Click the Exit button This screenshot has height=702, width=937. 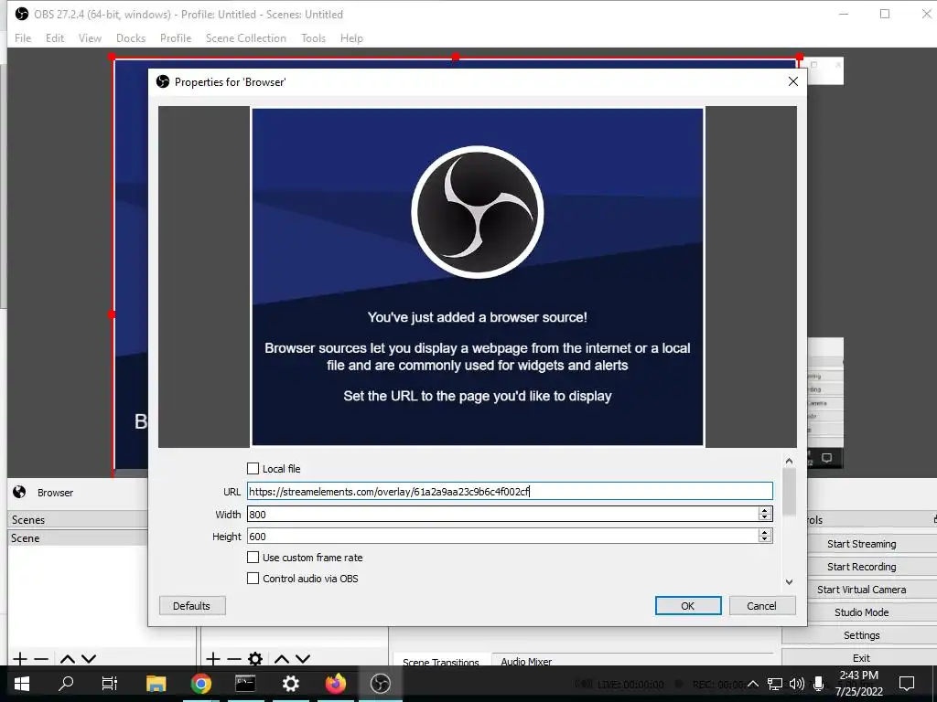tap(861, 658)
